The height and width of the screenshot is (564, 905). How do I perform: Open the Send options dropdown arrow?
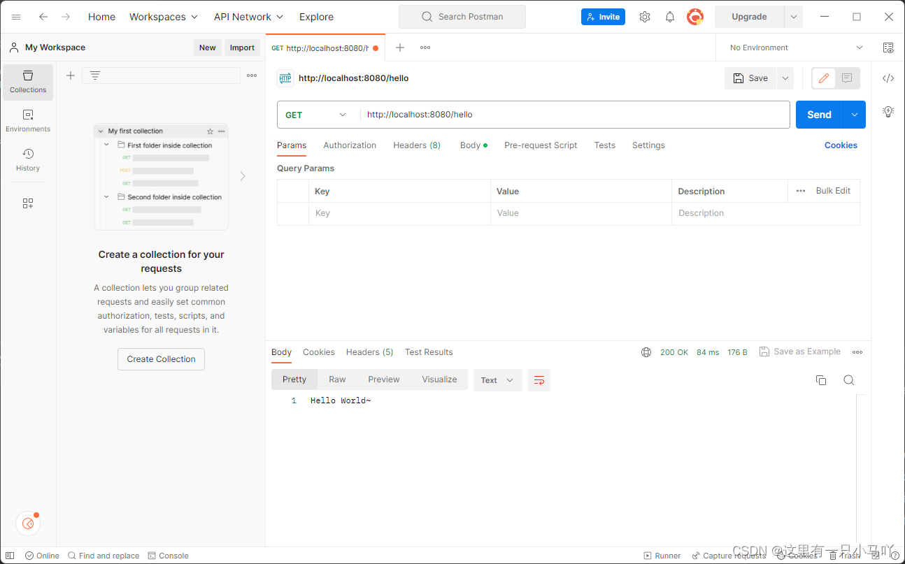(x=855, y=115)
